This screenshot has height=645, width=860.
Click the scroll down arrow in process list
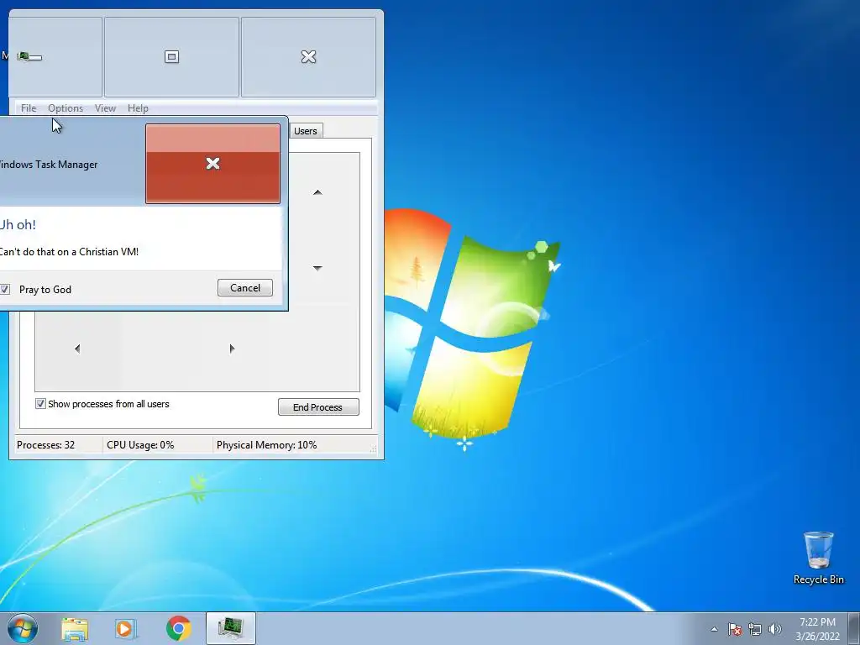(x=317, y=268)
